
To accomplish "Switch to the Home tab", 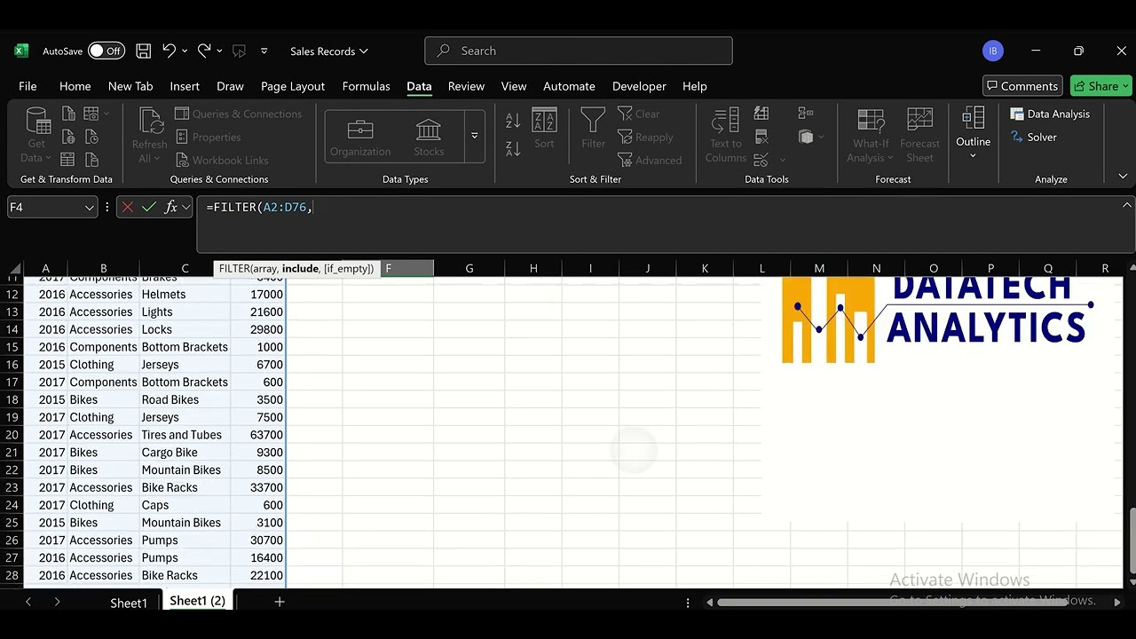I will (x=75, y=86).
